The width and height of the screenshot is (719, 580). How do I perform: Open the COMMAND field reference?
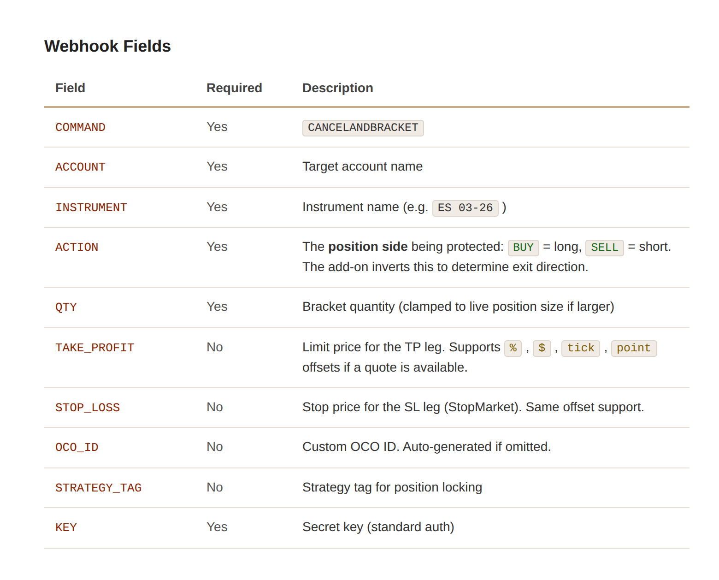80,127
